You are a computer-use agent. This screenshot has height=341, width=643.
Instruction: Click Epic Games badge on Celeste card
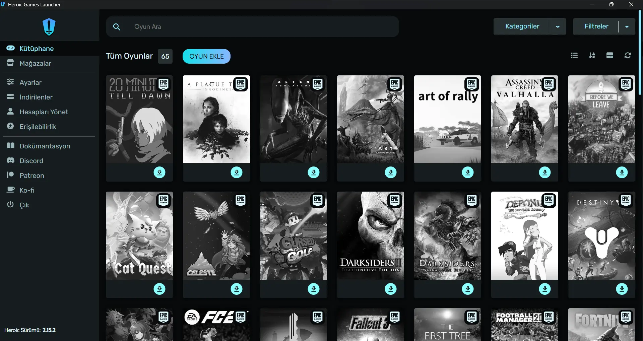click(241, 200)
